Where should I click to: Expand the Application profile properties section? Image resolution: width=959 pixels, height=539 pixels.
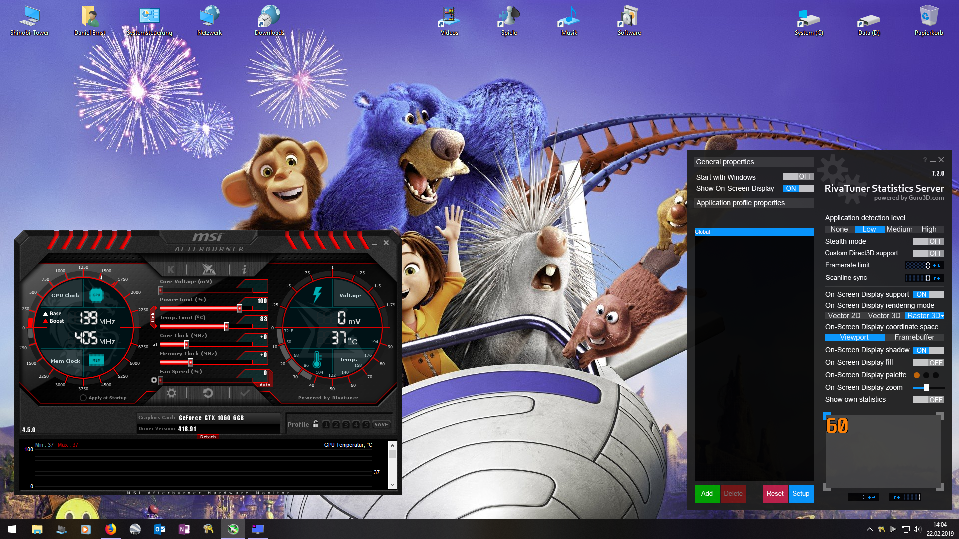[740, 203]
